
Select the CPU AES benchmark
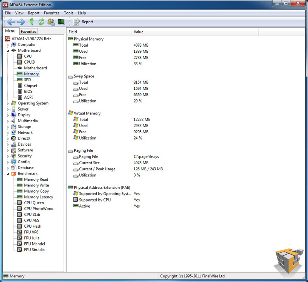pos(28,220)
